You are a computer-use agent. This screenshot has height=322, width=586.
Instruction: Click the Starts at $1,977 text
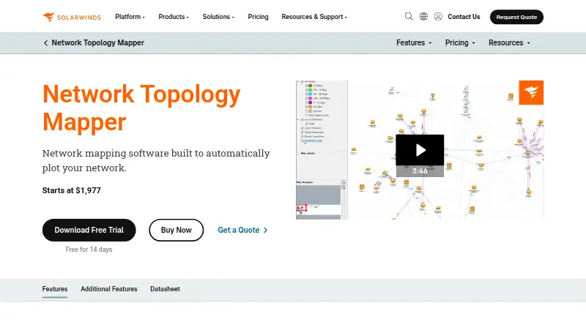tap(71, 190)
